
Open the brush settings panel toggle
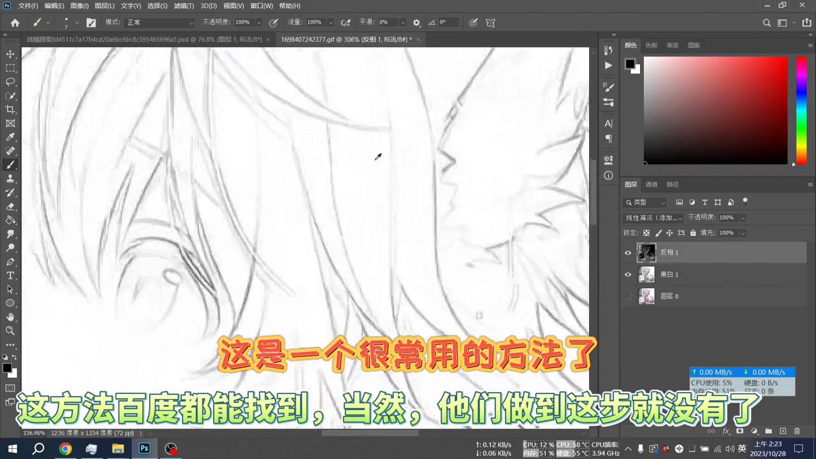91,22
